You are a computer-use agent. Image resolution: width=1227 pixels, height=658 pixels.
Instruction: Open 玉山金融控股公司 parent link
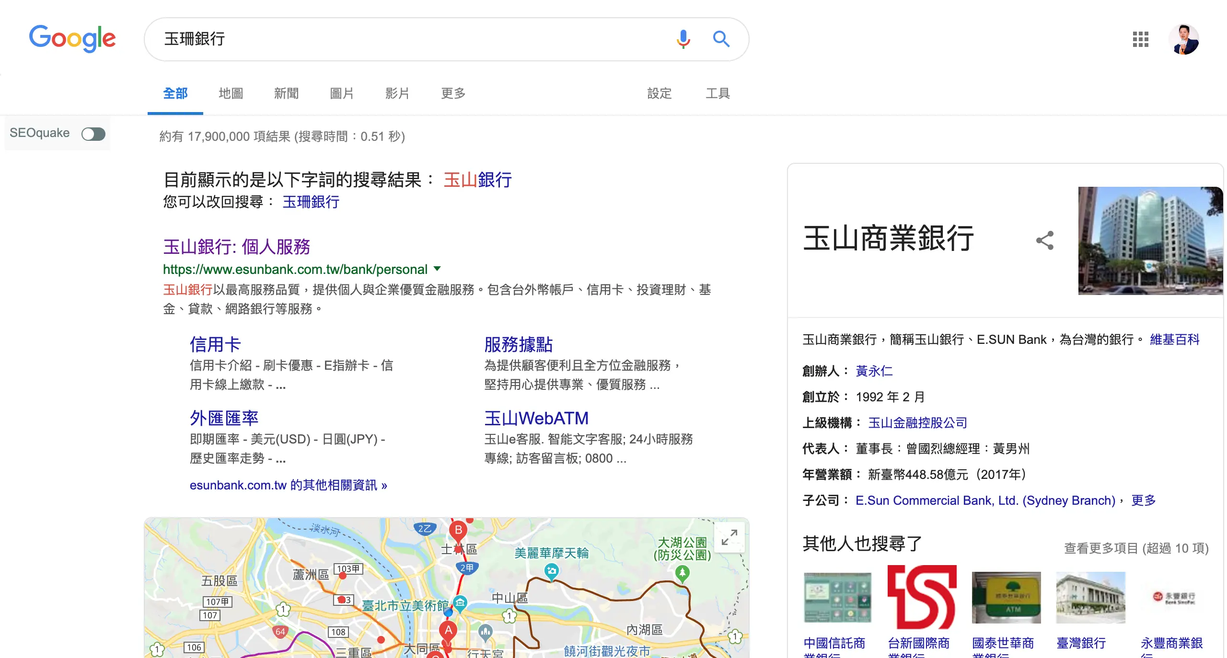917,423
